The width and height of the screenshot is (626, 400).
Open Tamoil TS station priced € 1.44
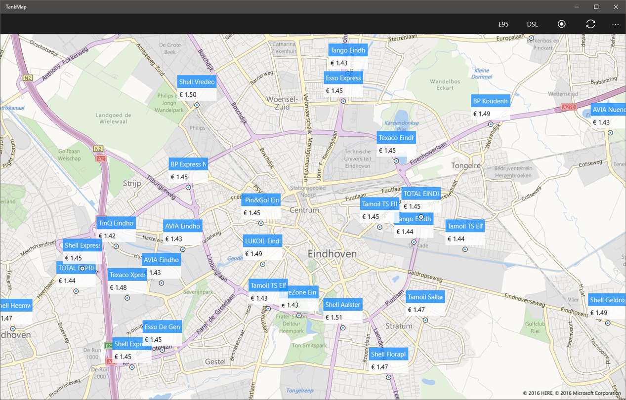click(465, 226)
